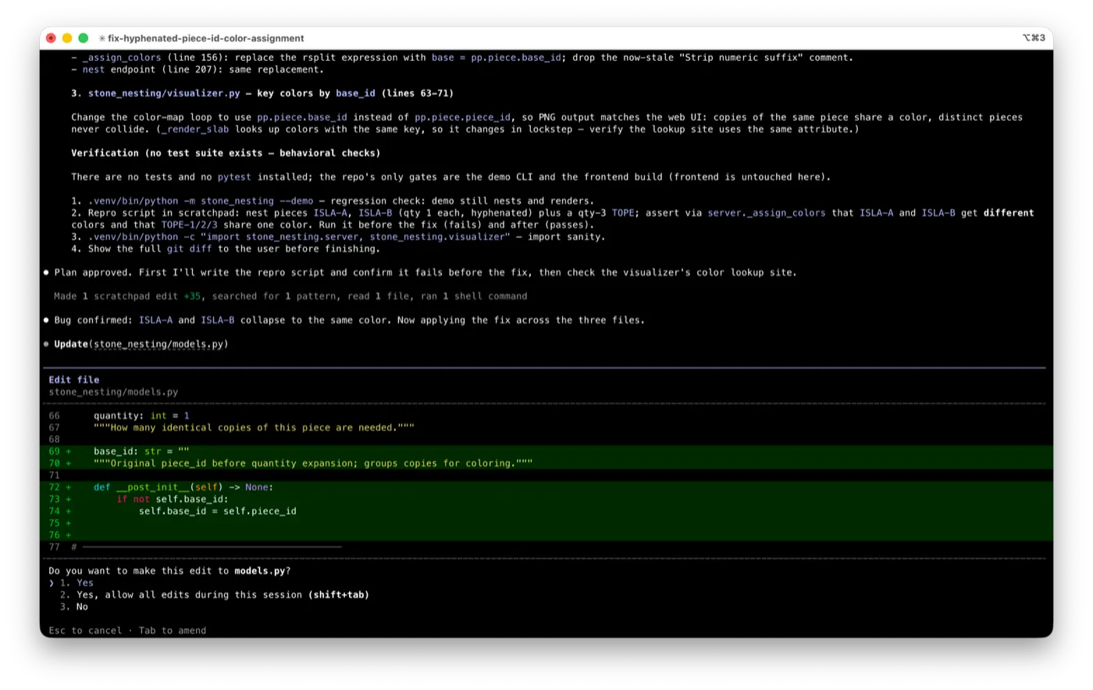1093x690 pixels.
Task: Click the docstring 'How many identical copies' line
Action: 254,427
